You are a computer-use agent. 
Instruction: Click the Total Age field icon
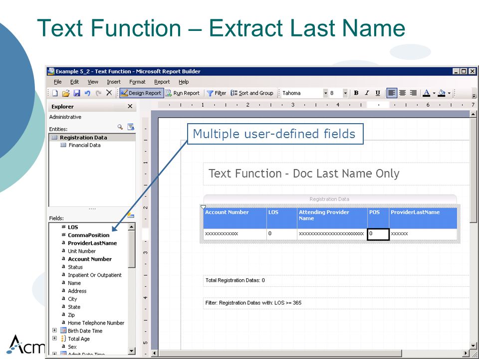click(x=63, y=338)
